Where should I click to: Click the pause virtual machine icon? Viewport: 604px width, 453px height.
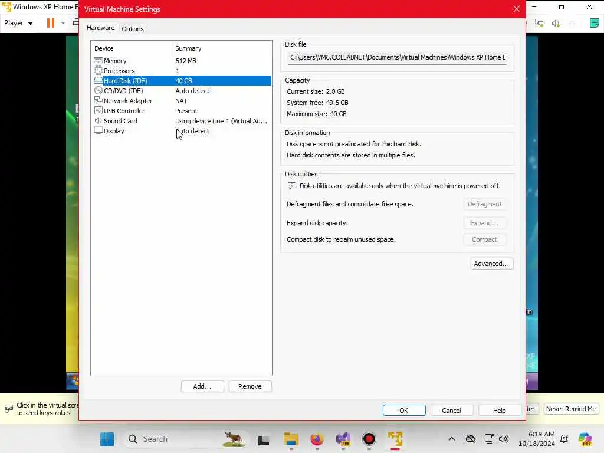tap(51, 23)
